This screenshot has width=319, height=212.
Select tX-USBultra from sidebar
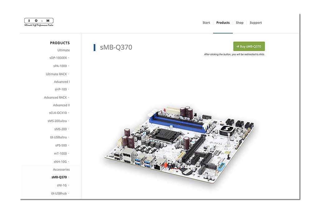tap(58, 137)
